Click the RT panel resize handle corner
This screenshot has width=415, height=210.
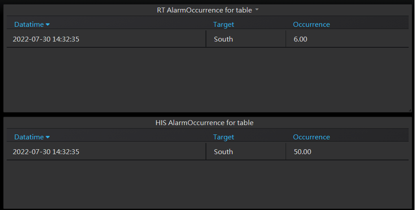410,110
